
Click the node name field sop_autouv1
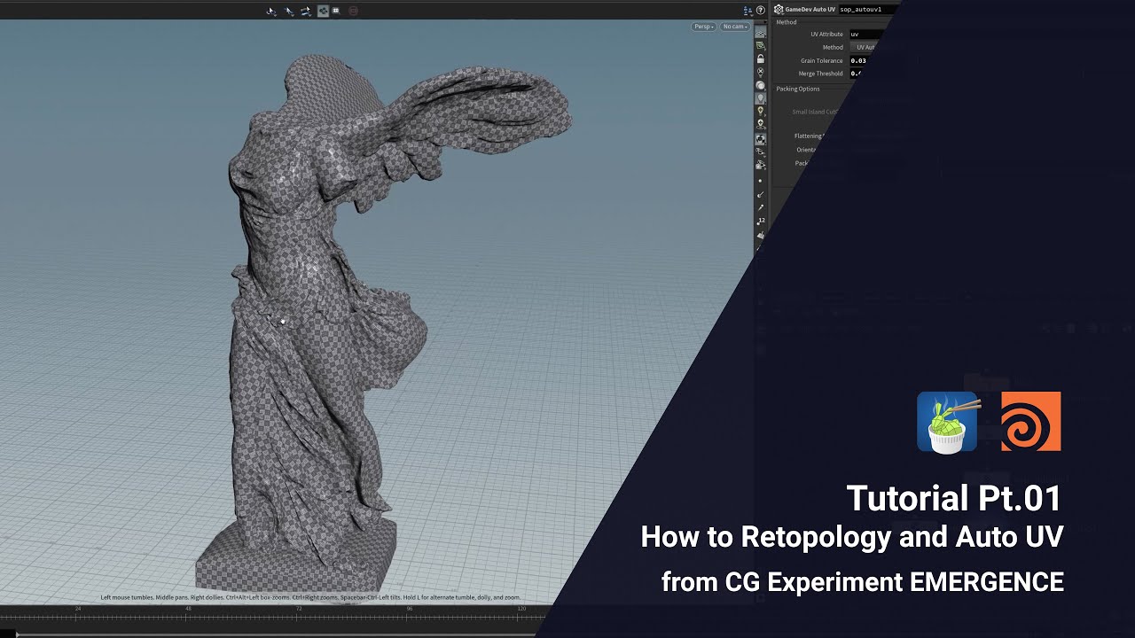pos(867,9)
